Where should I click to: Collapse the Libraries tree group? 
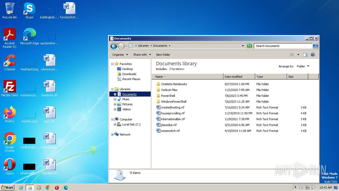point(112,89)
